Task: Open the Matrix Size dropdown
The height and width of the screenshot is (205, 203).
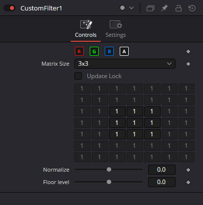Action: point(125,64)
